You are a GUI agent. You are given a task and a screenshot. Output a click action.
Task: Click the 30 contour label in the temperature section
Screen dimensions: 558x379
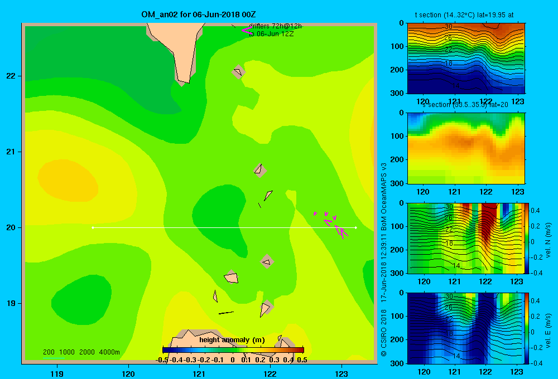449,27
